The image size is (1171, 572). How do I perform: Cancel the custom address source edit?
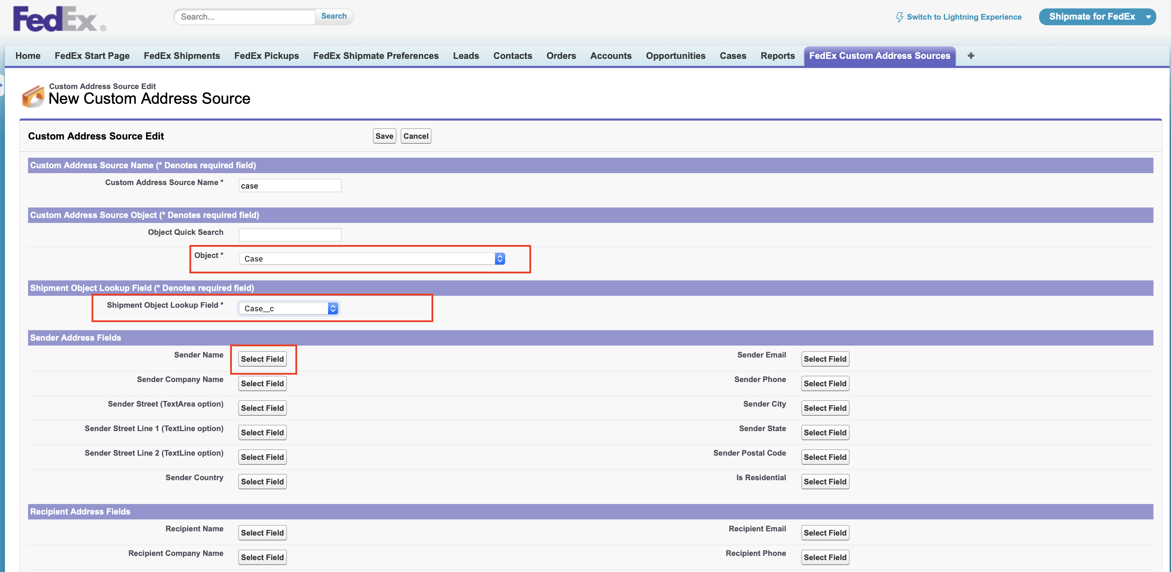(415, 136)
